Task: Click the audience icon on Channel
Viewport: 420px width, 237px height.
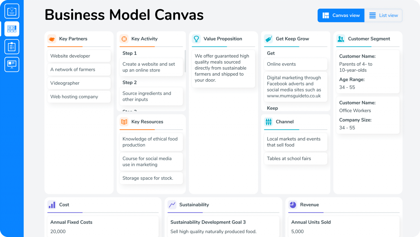Action: coord(269,122)
